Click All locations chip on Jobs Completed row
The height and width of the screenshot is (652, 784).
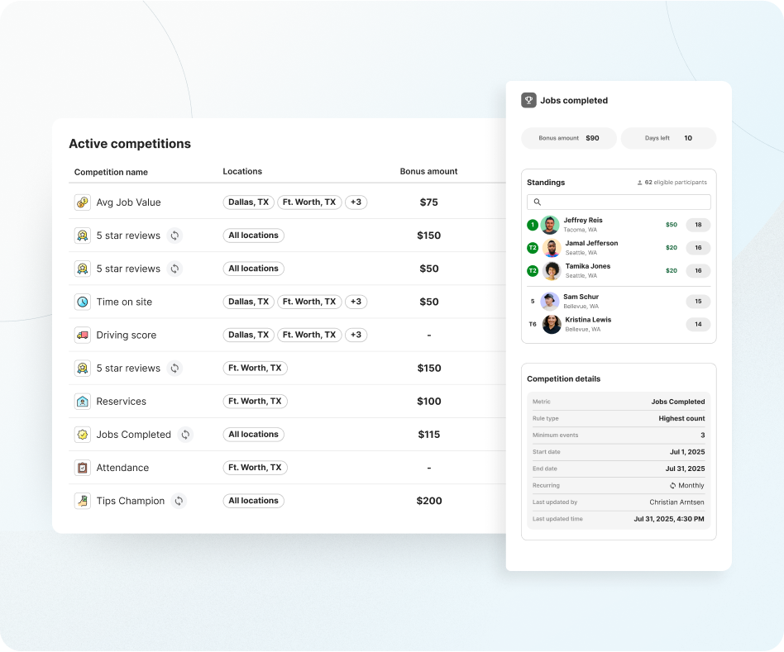(x=254, y=434)
